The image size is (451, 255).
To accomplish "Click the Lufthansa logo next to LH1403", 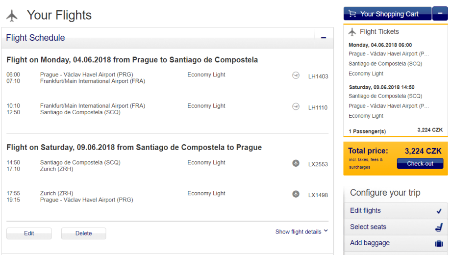I will pos(296,76).
